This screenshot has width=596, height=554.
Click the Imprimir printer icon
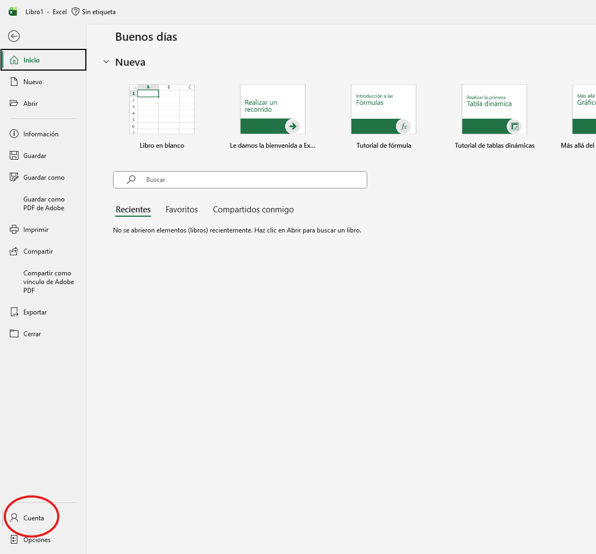(x=14, y=230)
